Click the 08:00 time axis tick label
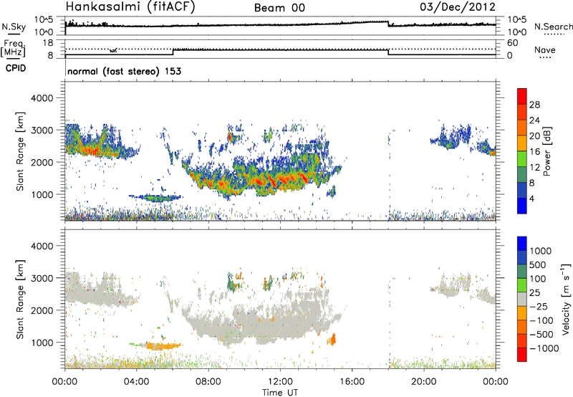The height and width of the screenshot is (397, 573). 208,382
